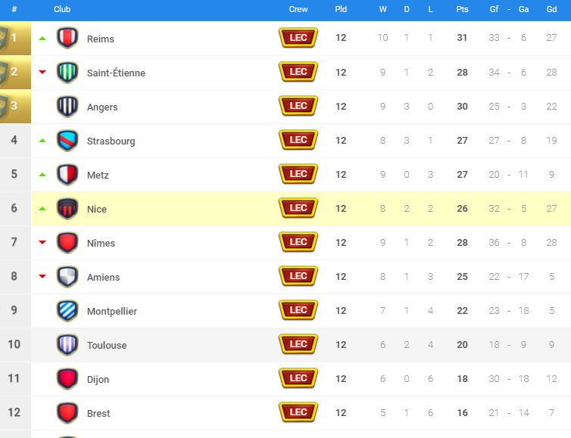
Task: Click the Nice red-black striped crest
Action: tap(67, 209)
